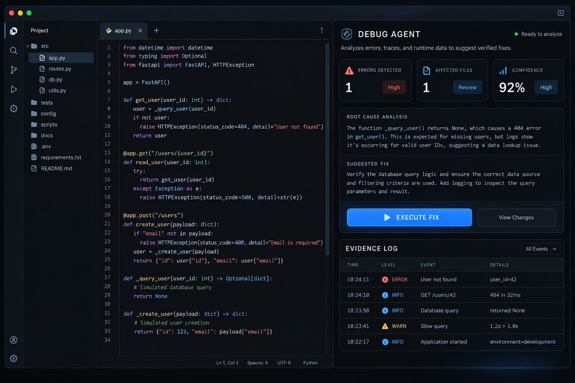Click the LEVEL column header
The width and height of the screenshot is (575, 383).
(x=389, y=265)
